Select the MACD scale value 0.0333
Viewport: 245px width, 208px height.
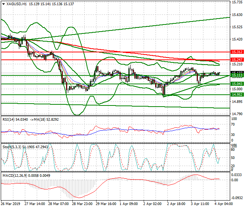(236, 175)
